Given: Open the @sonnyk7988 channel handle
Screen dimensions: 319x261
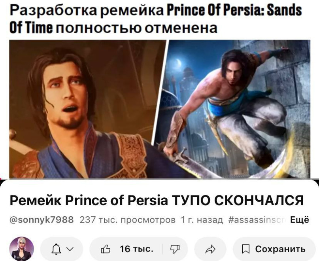Looking at the screenshot, I should tap(42, 220).
